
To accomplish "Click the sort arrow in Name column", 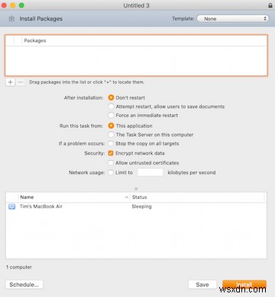I will pos(127,197).
